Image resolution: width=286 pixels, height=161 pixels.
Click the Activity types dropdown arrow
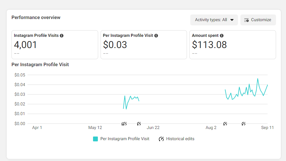tap(232, 20)
